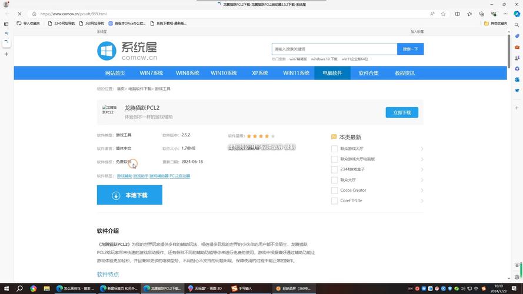
Task: Open the 其他收藏夹 folder
Action: 496,24
